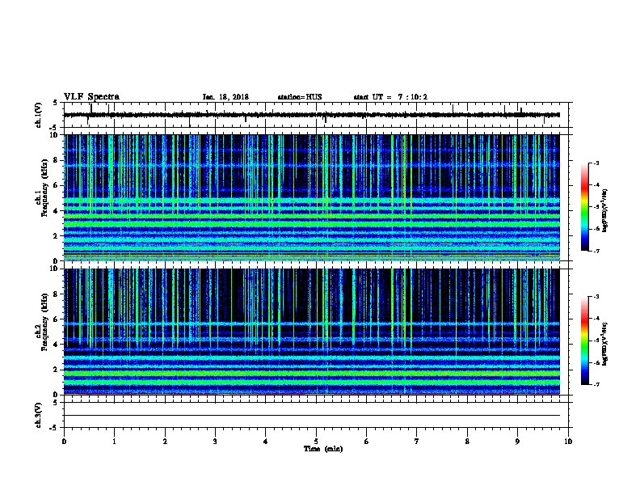Click the time axis tick label "1"

(x=114, y=442)
